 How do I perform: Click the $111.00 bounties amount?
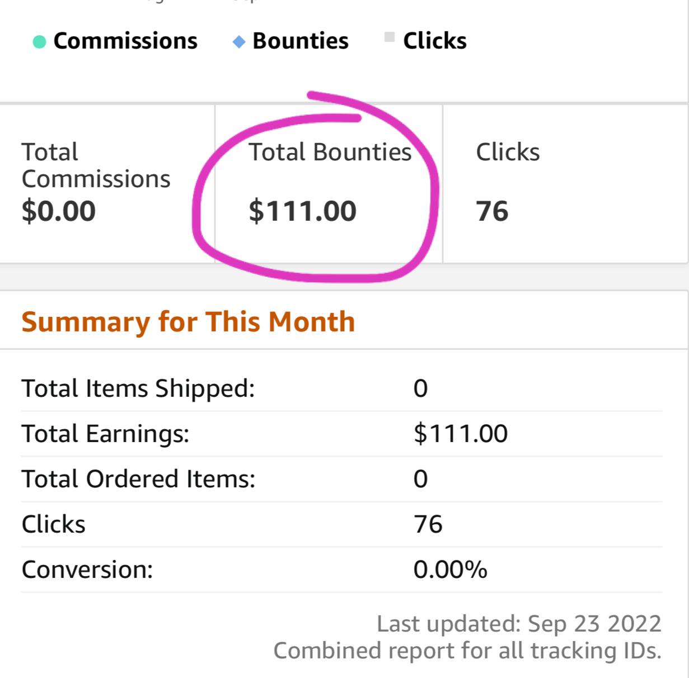[303, 211]
